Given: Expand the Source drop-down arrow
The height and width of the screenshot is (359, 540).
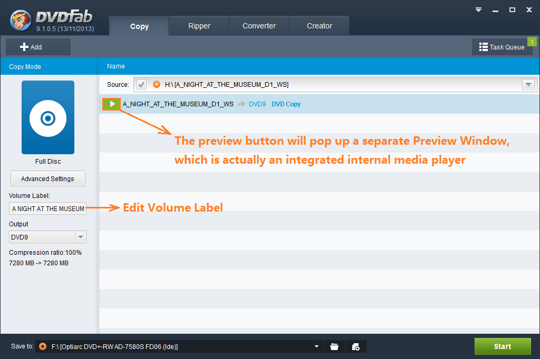Looking at the screenshot, I should (x=528, y=85).
